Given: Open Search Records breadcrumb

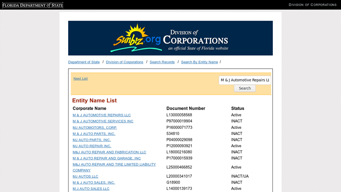Looking at the screenshot, I should pyautogui.click(x=162, y=62).
